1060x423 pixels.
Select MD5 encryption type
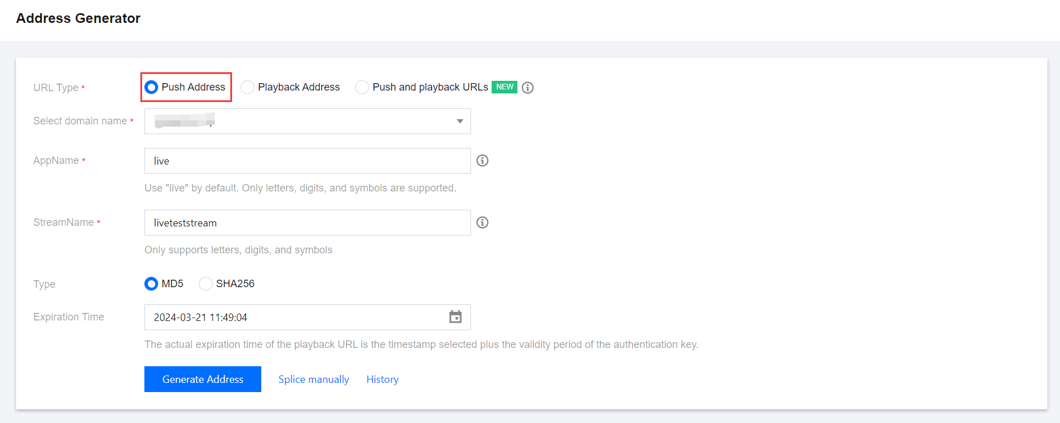tap(151, 284)
